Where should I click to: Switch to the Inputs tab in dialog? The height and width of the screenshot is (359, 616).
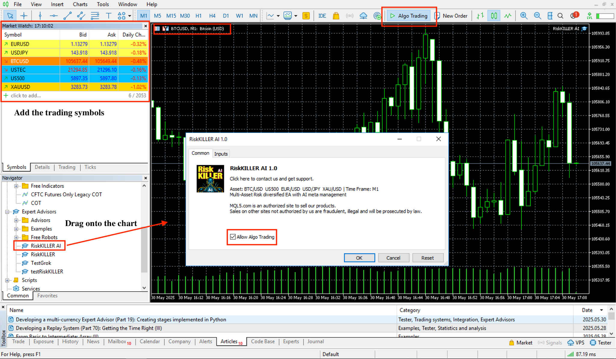tap(221, 154)
